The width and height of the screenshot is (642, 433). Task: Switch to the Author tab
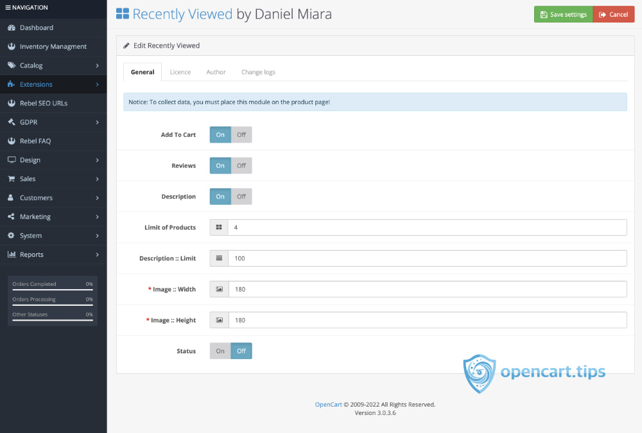click(x=216, y=72)
